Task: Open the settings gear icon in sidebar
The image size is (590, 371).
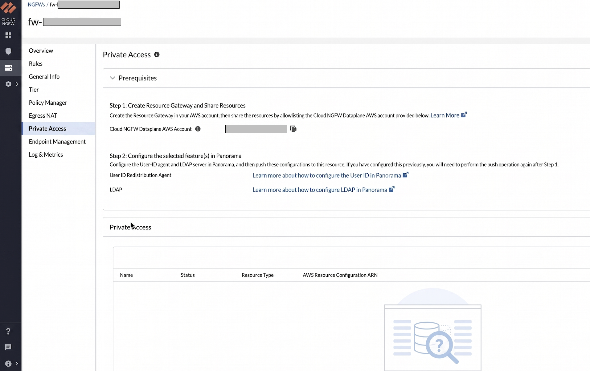Action: [8, 84]
